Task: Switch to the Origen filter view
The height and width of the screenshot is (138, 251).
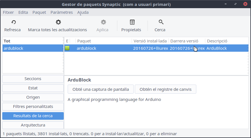Action: (33, 97)
